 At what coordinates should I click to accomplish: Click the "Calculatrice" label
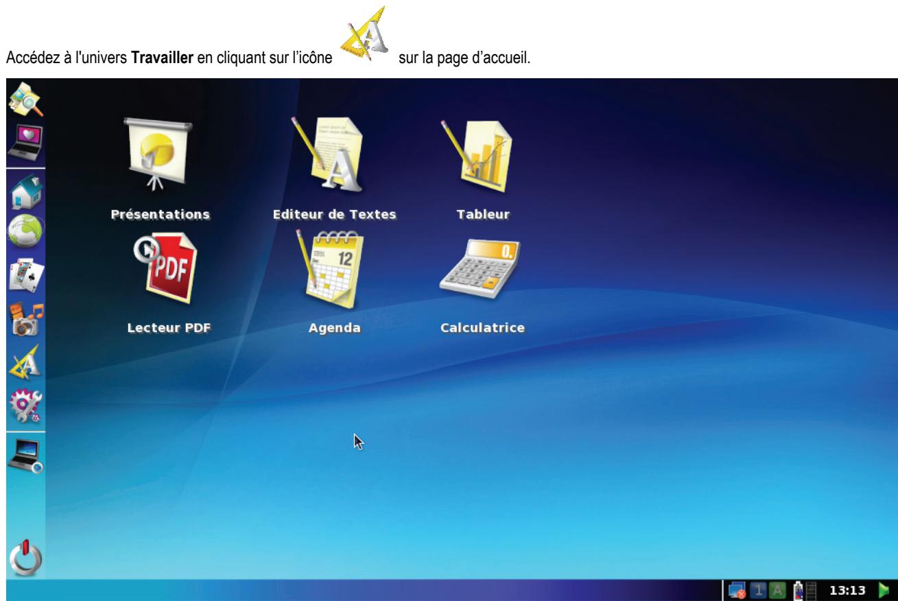tap(482, 328)
